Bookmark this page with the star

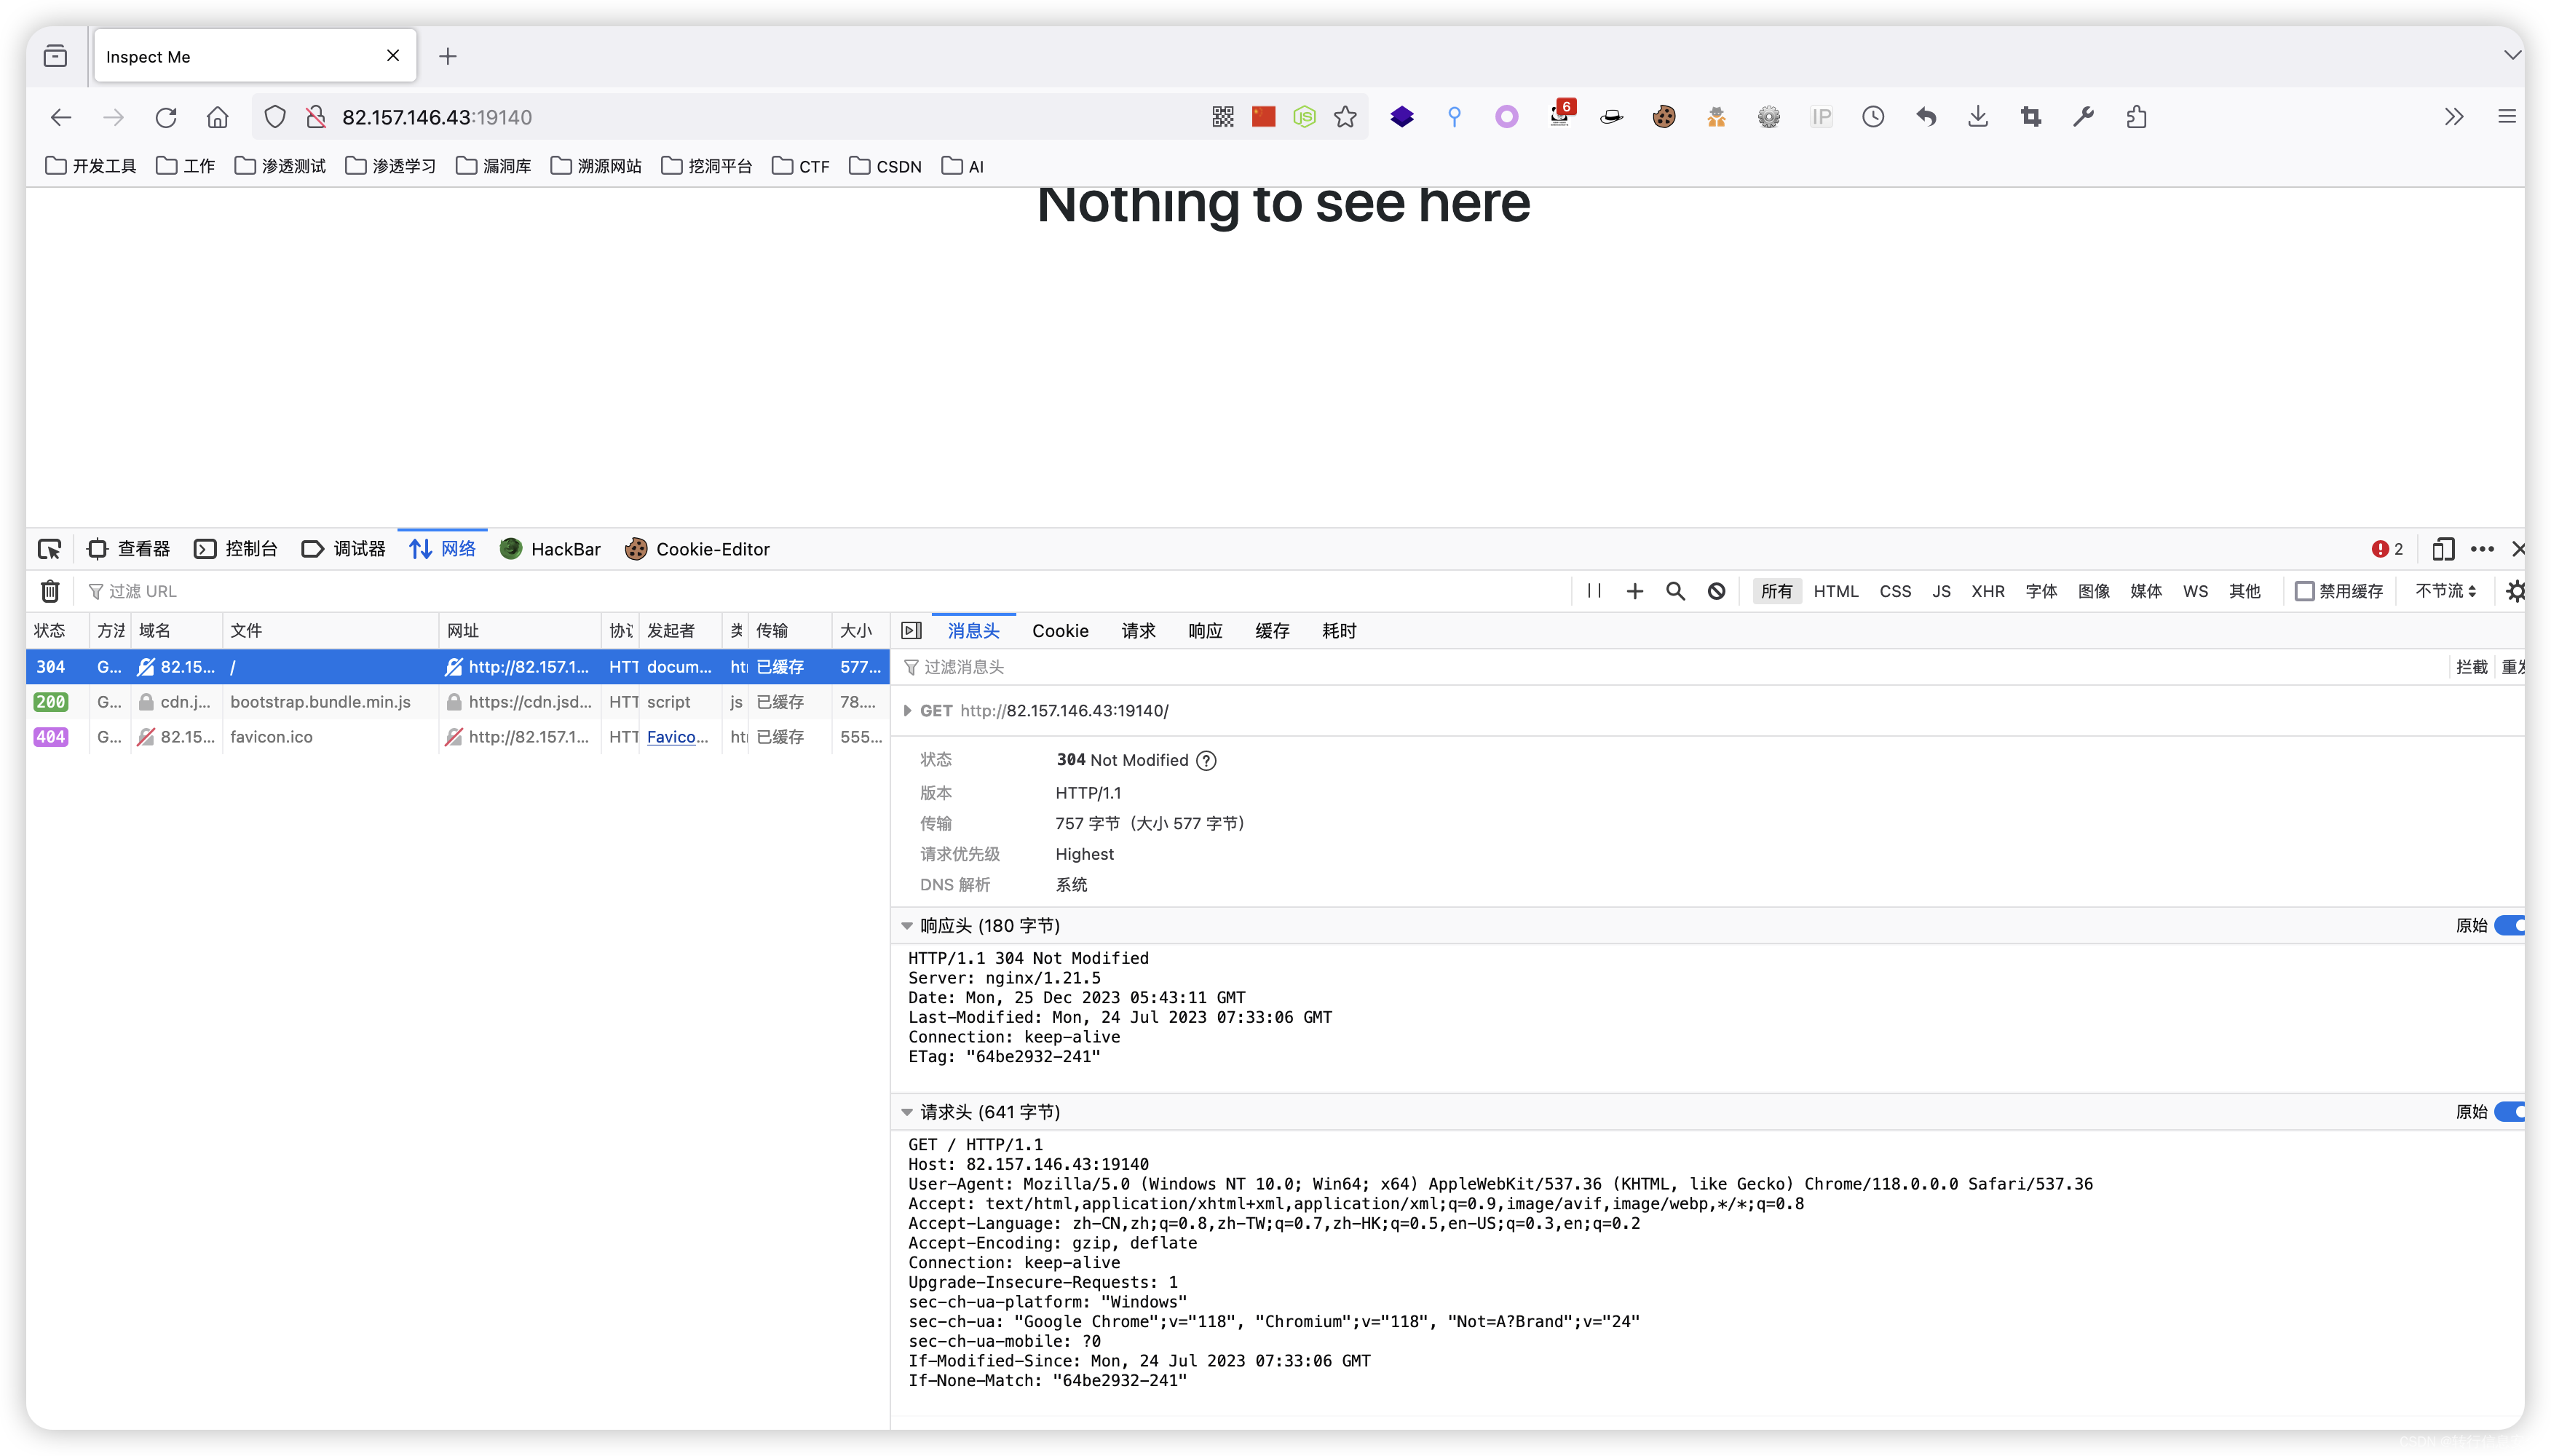(x=1346, y=117)
